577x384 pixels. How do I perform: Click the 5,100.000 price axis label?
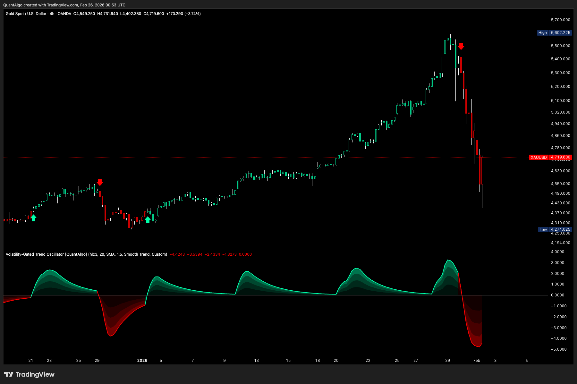561,101
